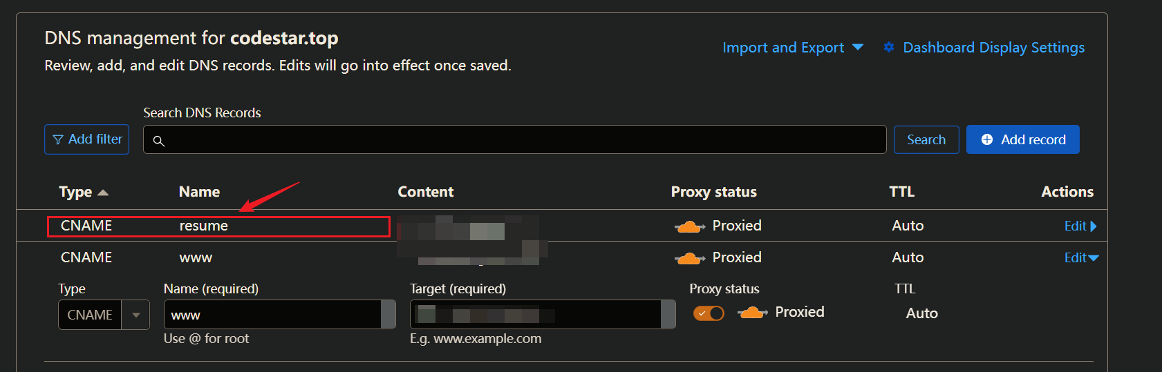This screenshot has height=372, width=1162.
Task: Focus the Search DNS Records field
Action: click(514, 139)
